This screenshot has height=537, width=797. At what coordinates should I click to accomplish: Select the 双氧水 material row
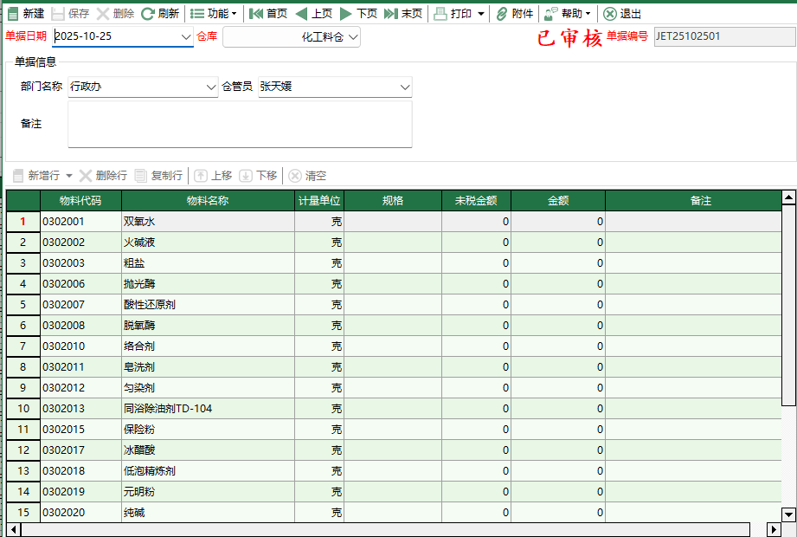pyautogui.click(x=138, y=221)
